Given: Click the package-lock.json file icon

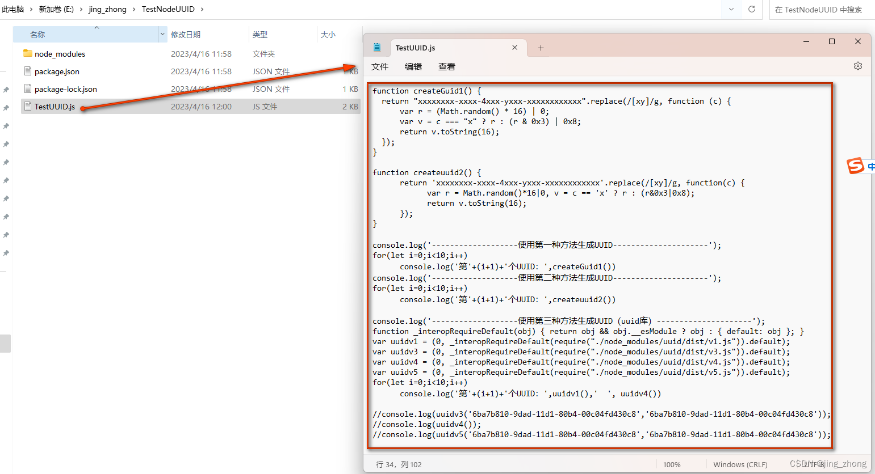Looking at the screenshot, I should 28,88.
